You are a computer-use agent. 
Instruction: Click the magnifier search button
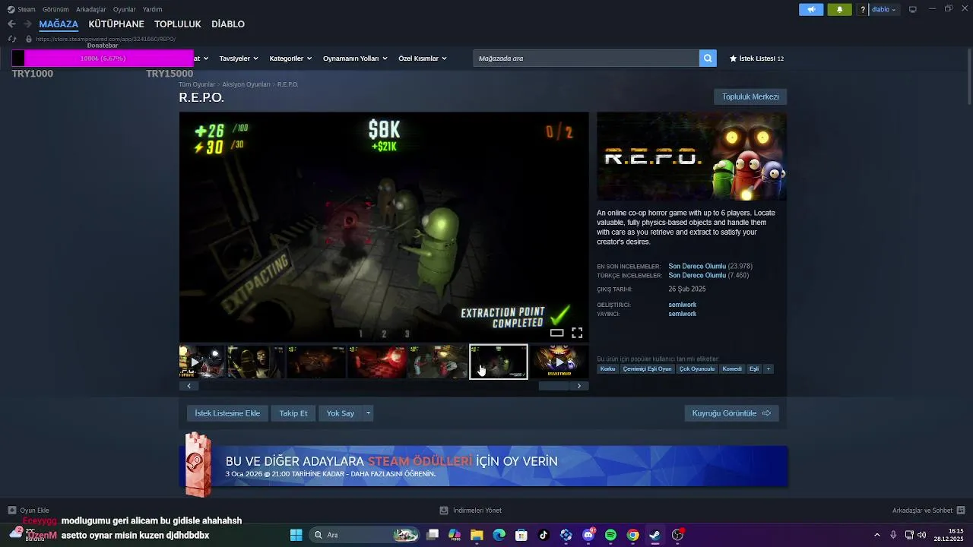pyautogui.click(x=708, y=58)
